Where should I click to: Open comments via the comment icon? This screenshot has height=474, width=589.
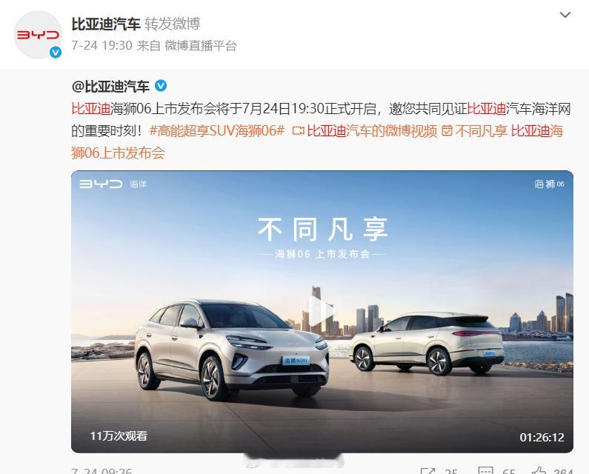485,471
